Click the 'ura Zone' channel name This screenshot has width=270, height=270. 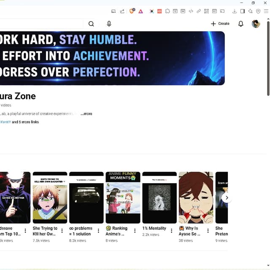(18, 96)
